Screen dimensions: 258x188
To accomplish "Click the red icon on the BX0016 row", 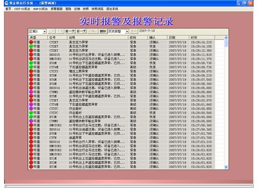I will [31, 142].
